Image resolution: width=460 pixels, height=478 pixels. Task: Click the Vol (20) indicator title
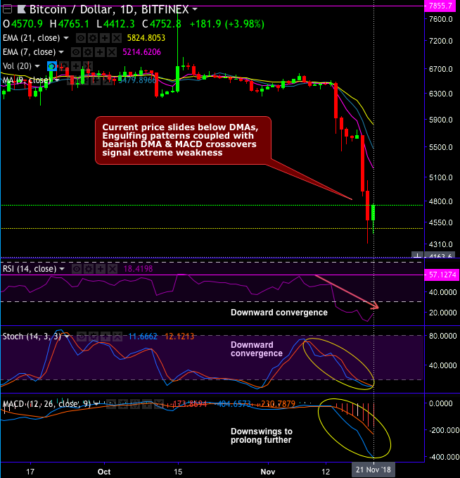tap(17, 66)
